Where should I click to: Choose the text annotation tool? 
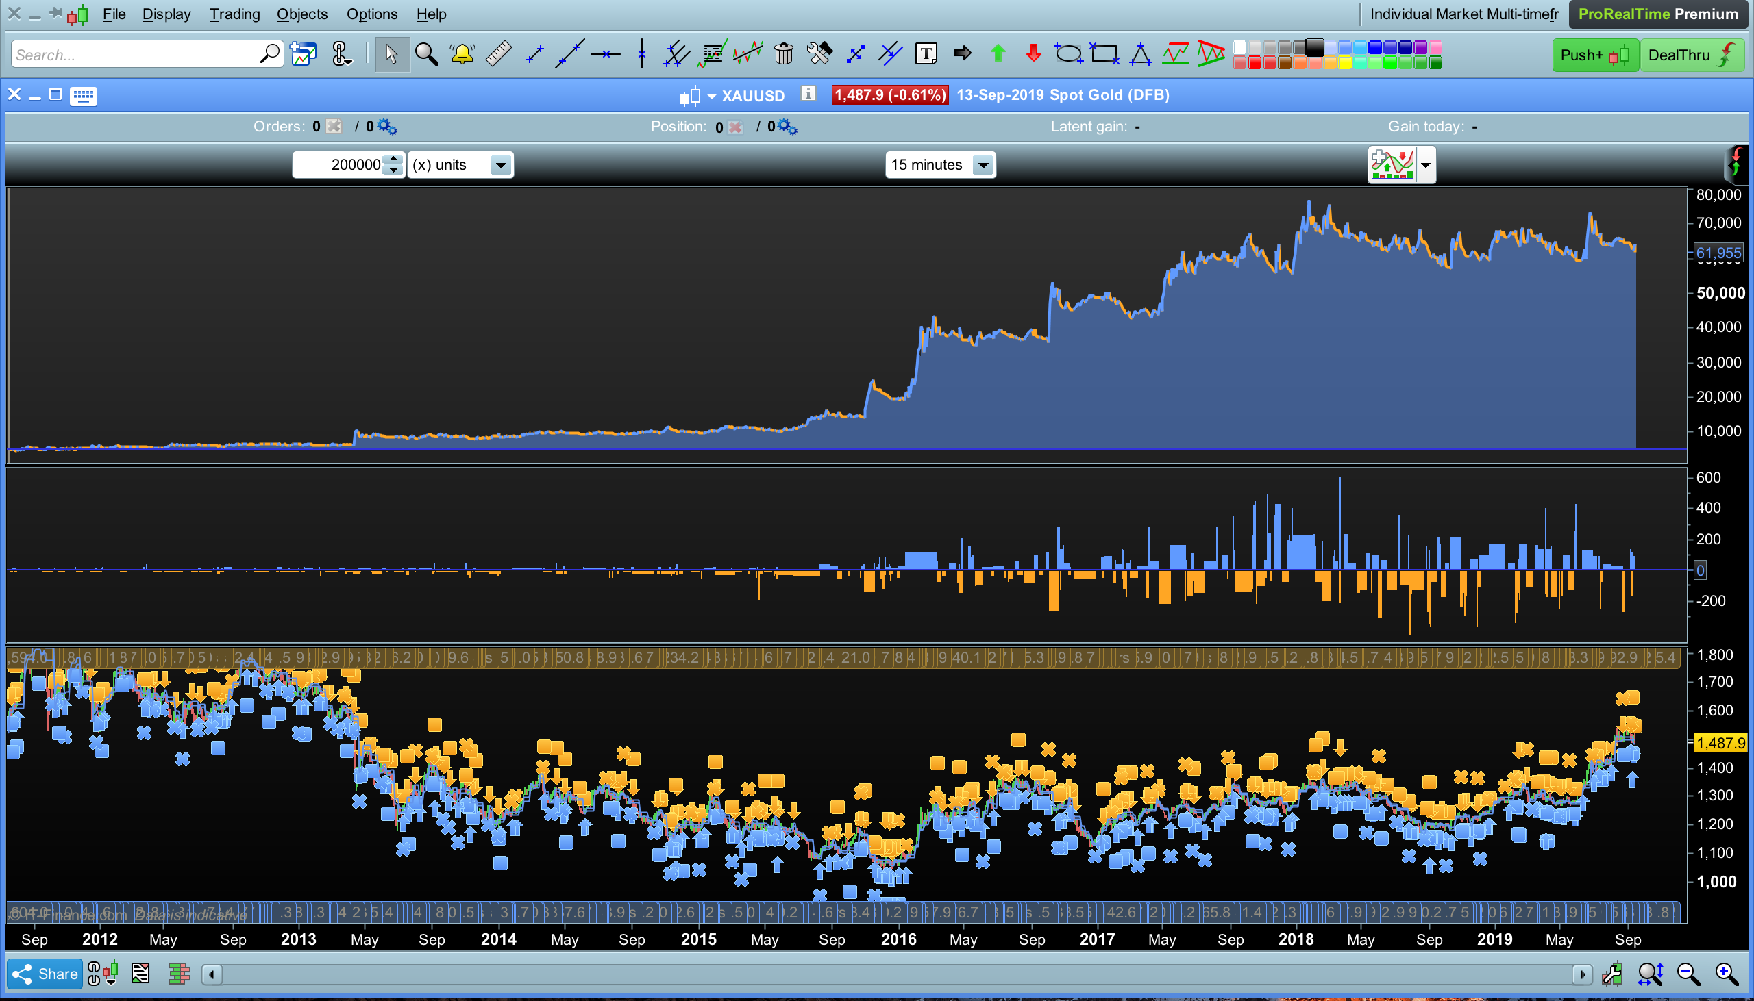point(926,53)
